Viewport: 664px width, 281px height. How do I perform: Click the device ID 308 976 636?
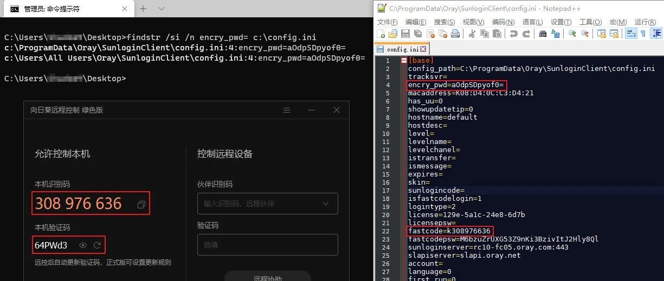[78, 203]
